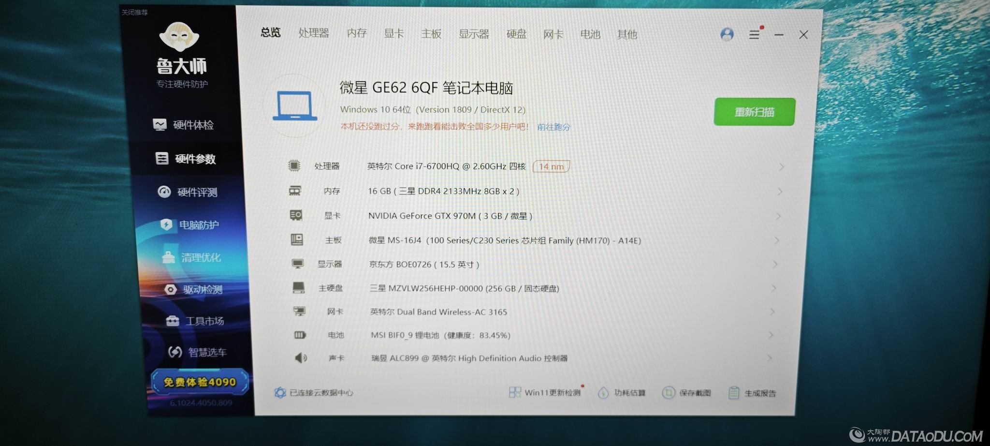Click 三星 MZVLW256HEHP-00000 disk text

(x=464, y=288)
